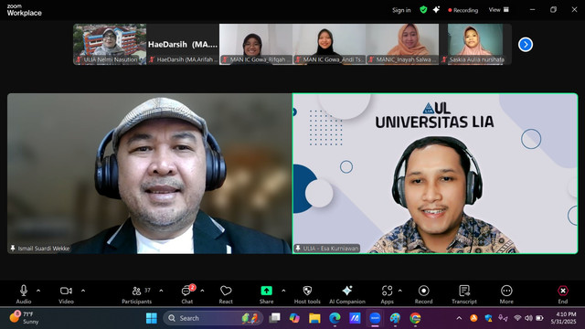The image size is (585, 329).
Task: Click the Recording indicator
Action: pyautogui.click(x=463, y=10)
